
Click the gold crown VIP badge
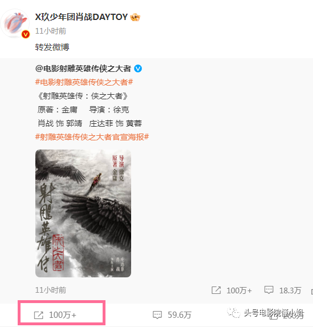pyautogui.click(x=135, y=17)
